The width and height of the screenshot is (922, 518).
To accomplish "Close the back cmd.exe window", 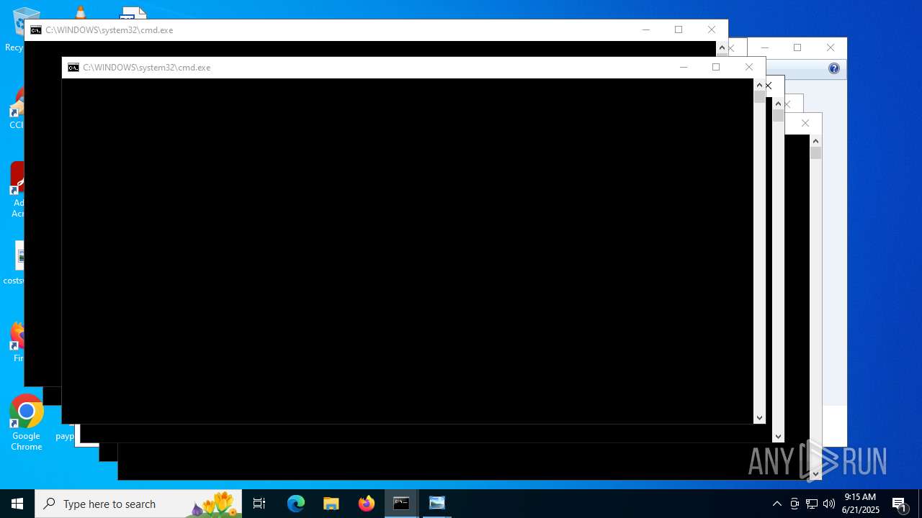I will (712, 30).
